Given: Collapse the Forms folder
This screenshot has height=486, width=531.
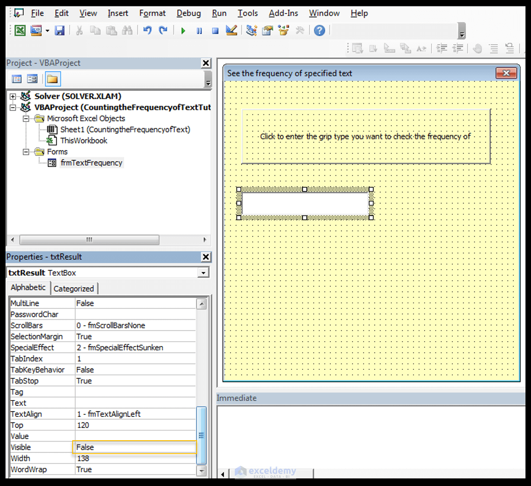Looking at the screenshot, I should (x=26, y=152).
